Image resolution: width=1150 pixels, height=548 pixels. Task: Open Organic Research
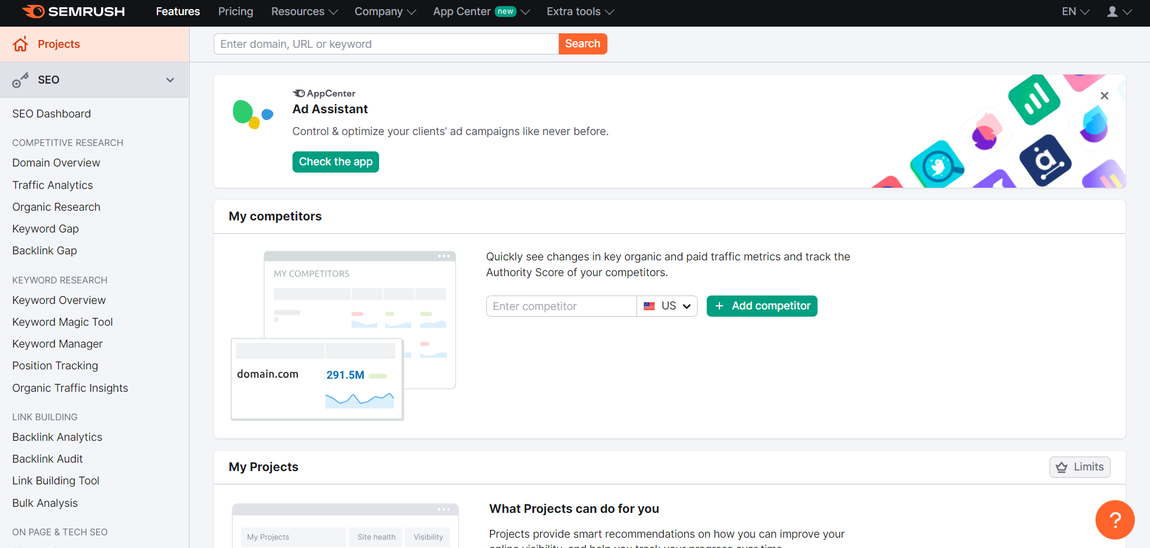click(x=56, y=207)
